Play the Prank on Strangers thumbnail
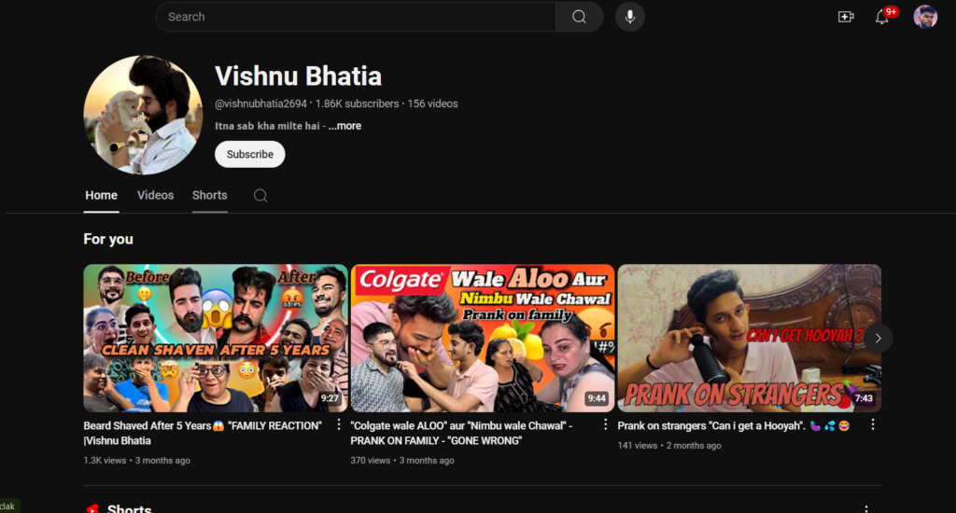Viewport: 956px width, 513px height. pyautogui.click(x=749, y=338)
